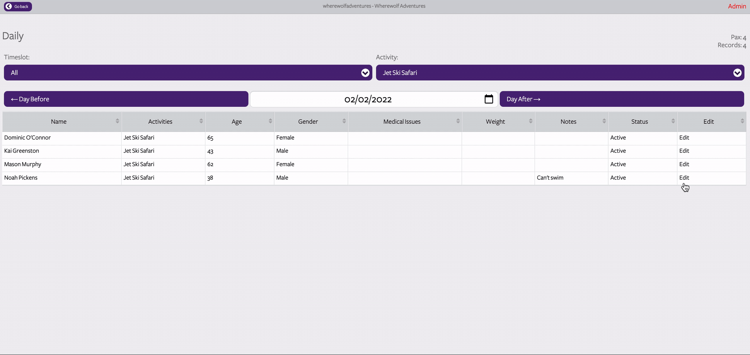This screenshot has height=355, width=750.
Task: Click the Notes column header
Action: pyautogui.click(x=572, y=122)
